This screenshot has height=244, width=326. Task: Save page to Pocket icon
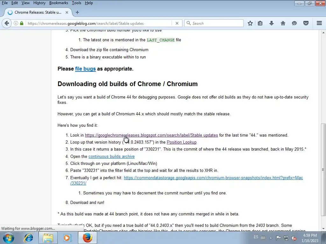coord(306,23)
